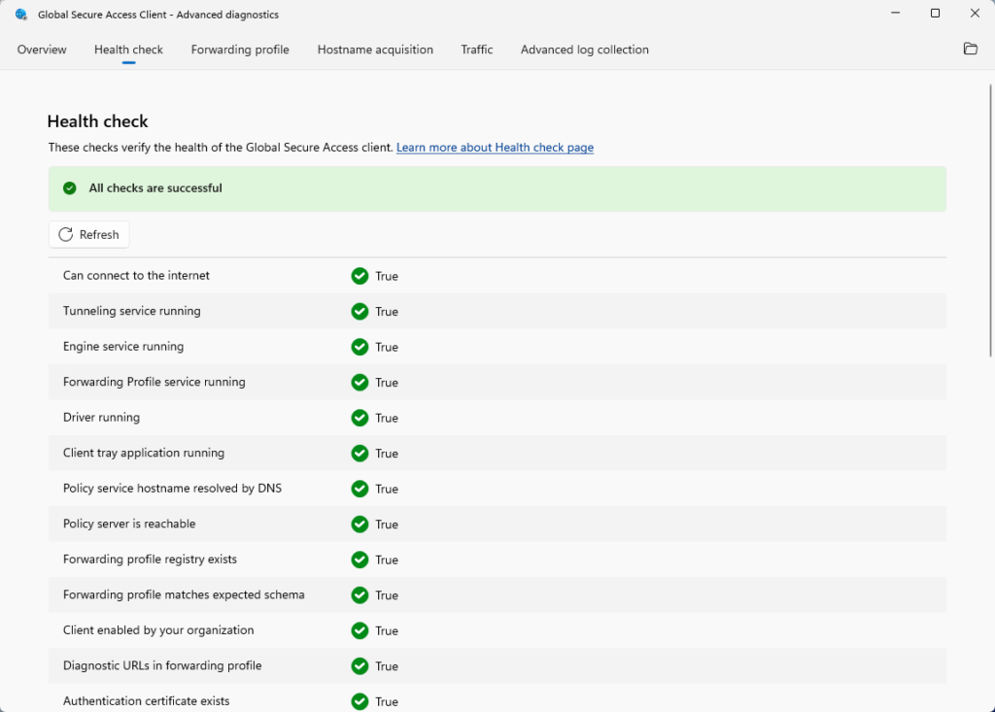
Task: Select the Policy server is reachable label
Action: (129, 525)
